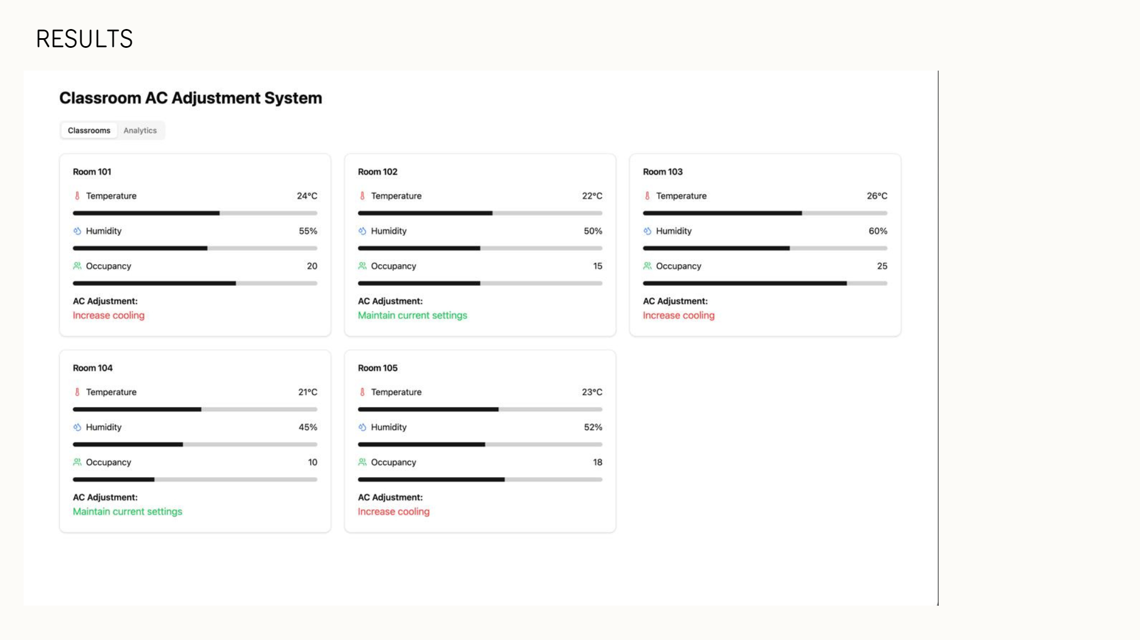This screenshot has width=1140, height=640.
Task: Click Room 103 occupancy people icon
Action: (648, 266)
